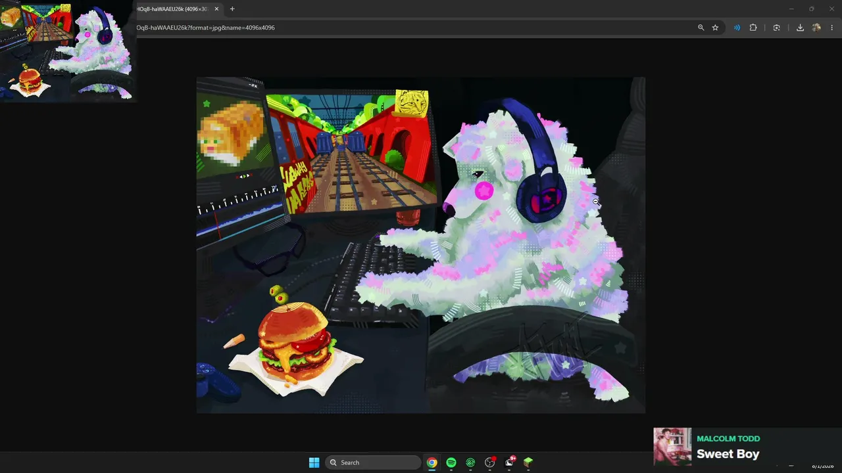Open the taskbar app with 9+ badge
842x473 pixels.
(x=509, y=462)
